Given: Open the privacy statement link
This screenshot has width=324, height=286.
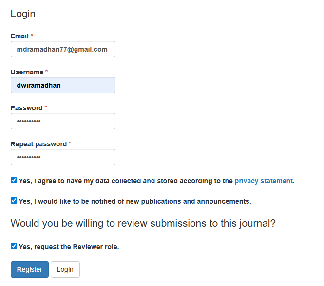Looking at the screenshot, I should [x=264, y=181].
